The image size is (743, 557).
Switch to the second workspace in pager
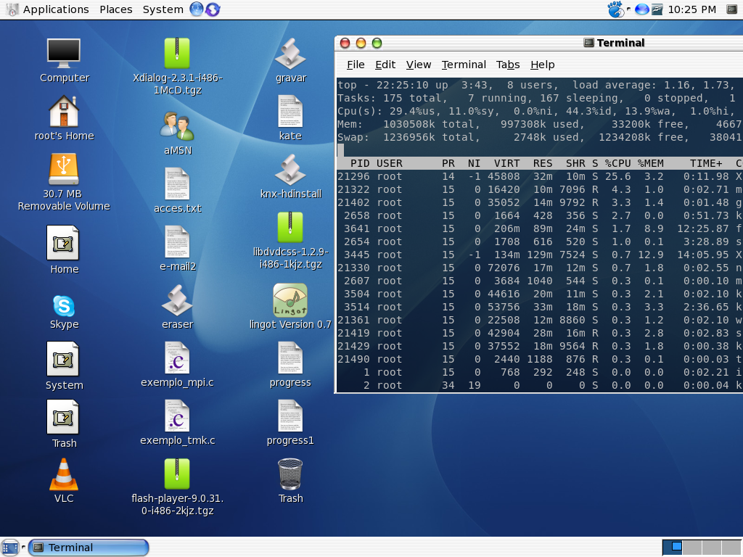[x=693, y=548]
